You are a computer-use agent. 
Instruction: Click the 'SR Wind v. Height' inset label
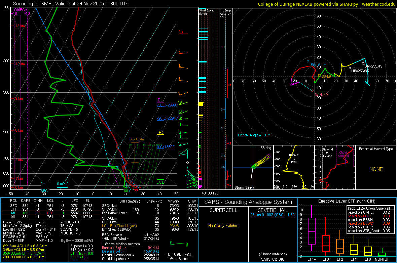(327, 153)
